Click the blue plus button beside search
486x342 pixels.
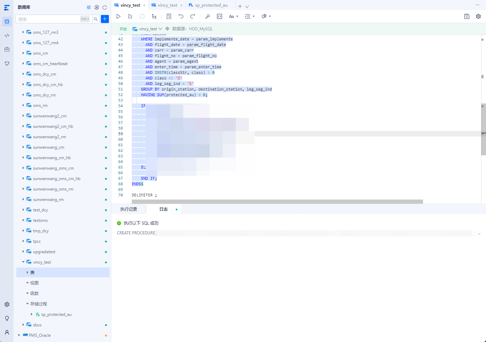pos(105,19)
